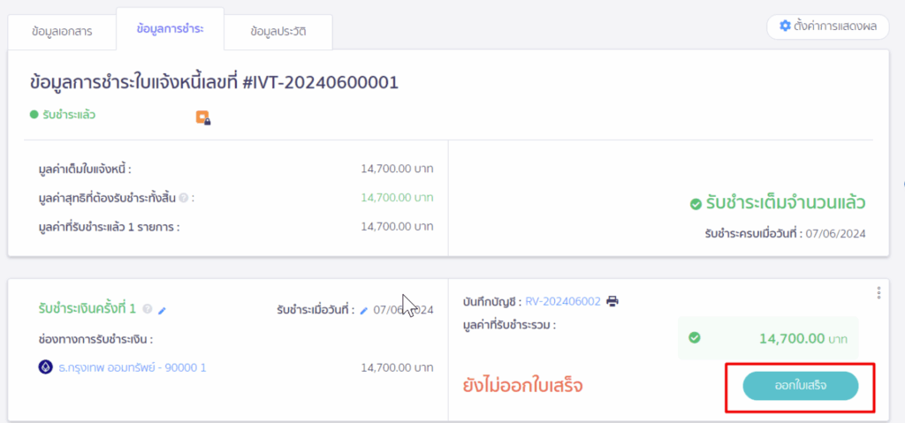Select the ข้อมูลการชำระ tab

click(x=170, y=29)
